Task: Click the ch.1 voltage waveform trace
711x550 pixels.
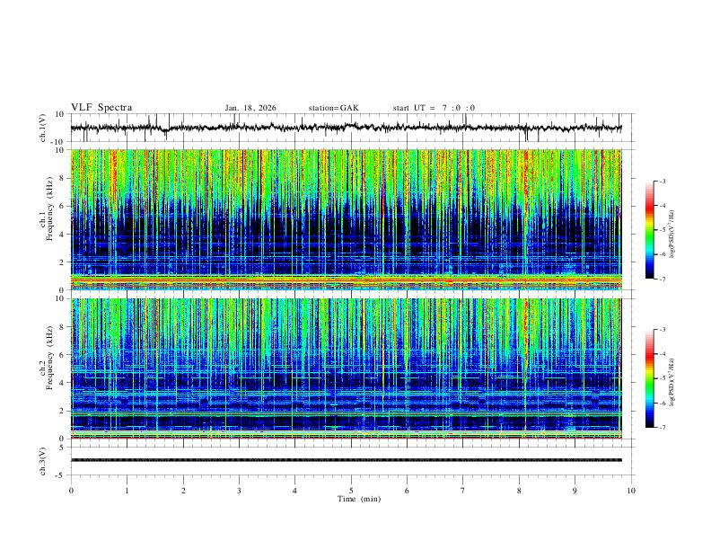Action: [x=346, y=128]
